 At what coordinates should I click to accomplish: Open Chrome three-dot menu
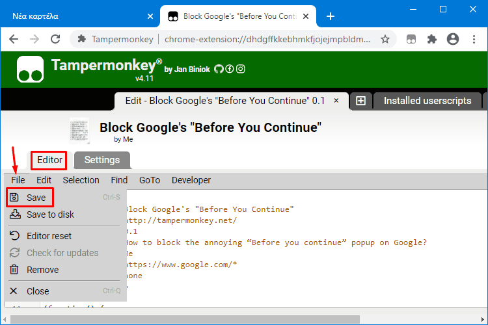474,39
